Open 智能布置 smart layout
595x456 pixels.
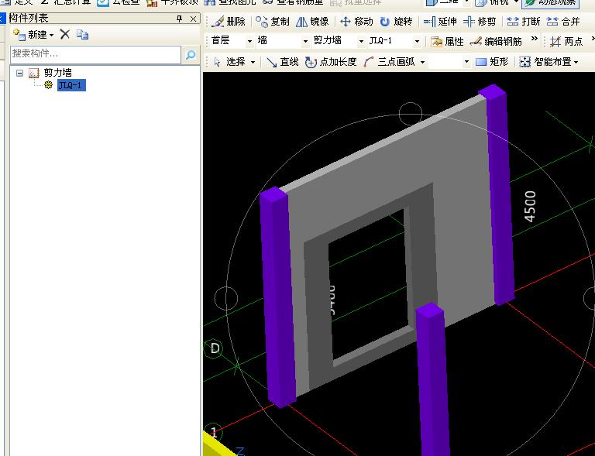click(x=549, y=62)
